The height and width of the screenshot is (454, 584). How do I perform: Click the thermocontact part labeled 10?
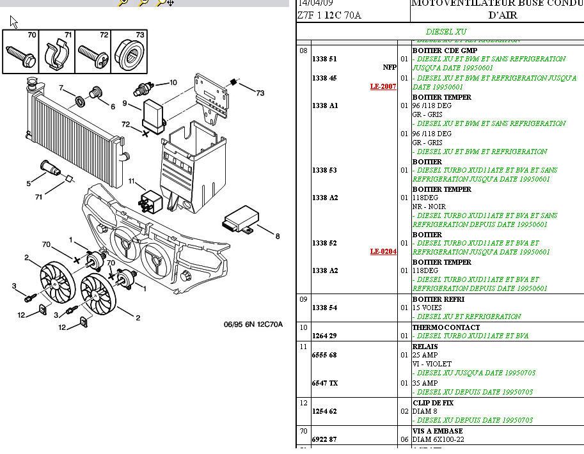pyautogui.click(x=143, y=87)
